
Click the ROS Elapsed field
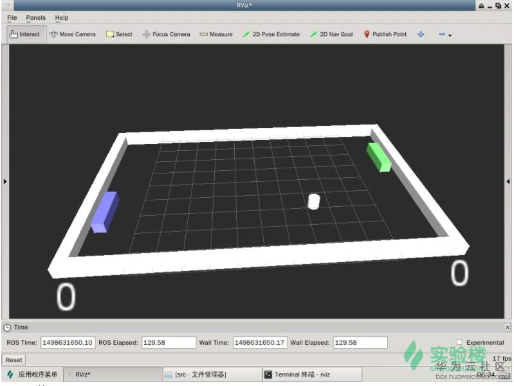(169, 342)
